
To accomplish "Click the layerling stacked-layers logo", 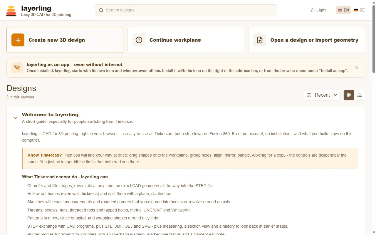I will [x=11, y=11].
